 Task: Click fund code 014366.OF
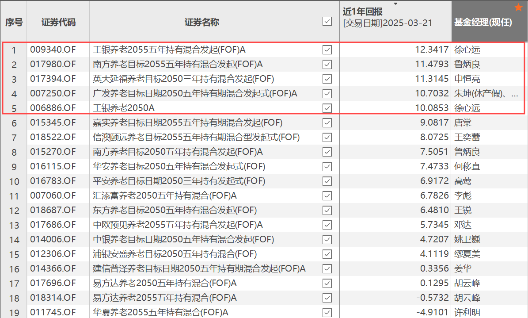(x=53, y=268)
